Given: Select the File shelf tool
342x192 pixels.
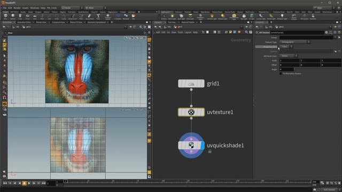Looking at the screenshot, I should 133,17.
